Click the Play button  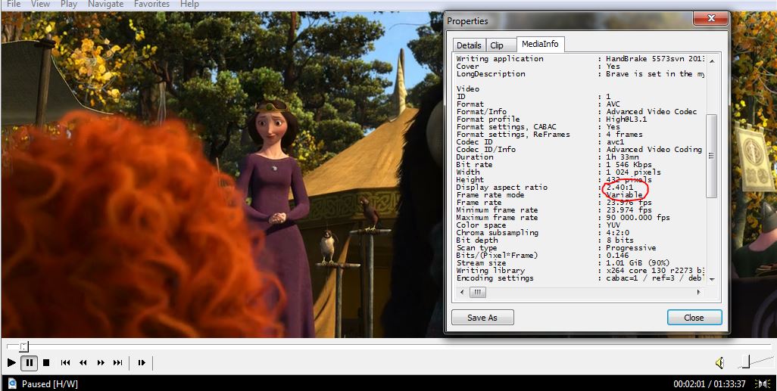coord(11,363)
